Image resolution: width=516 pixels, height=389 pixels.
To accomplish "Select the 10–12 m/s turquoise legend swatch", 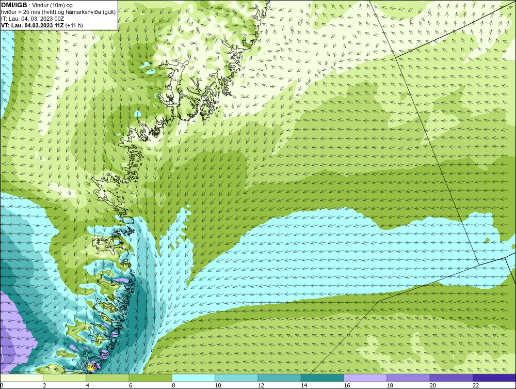I will pos(236,378).
